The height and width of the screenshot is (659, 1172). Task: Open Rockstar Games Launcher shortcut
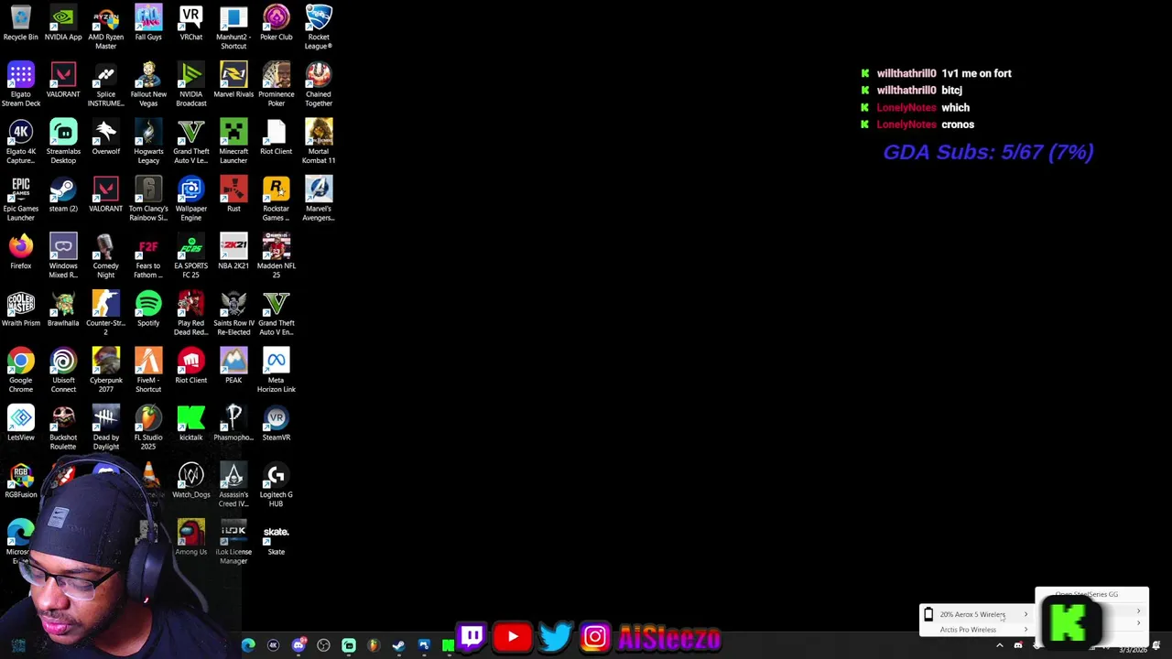click(x=276, y=200)
